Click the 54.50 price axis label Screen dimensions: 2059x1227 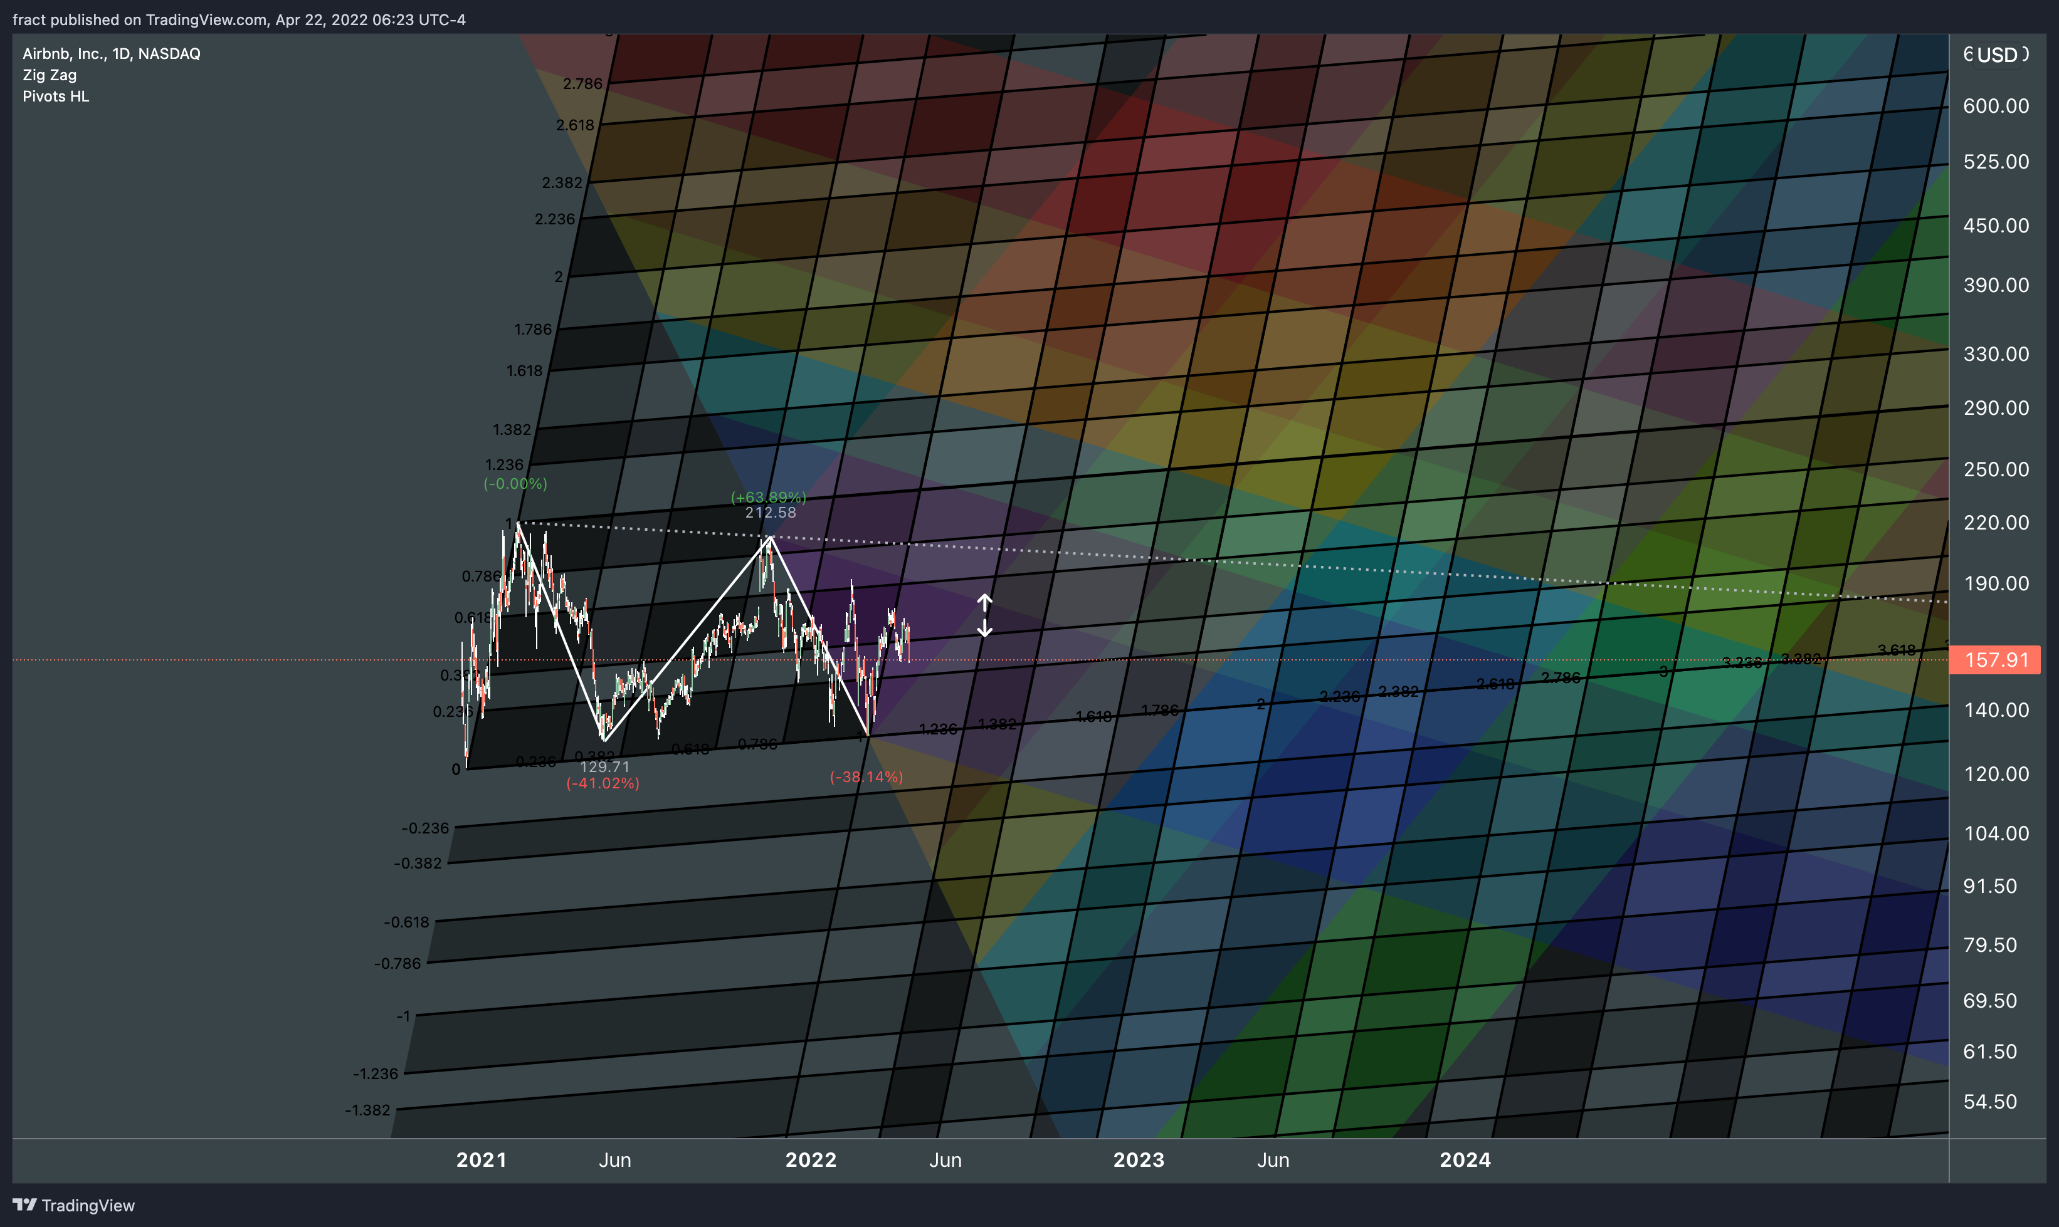(x=1989, y=1102)
